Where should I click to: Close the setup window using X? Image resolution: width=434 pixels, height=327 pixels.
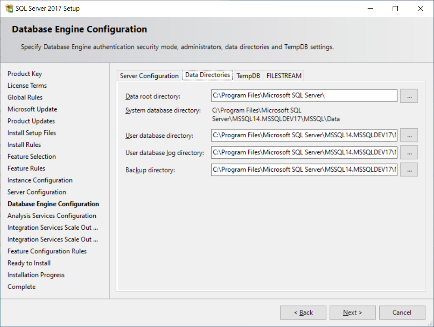(421, 9)
